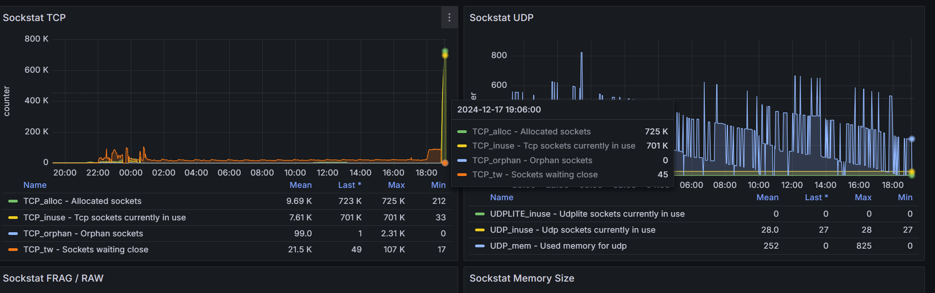The height and width of the screenshot is (293, 935).
Task: Click the Sockstat FRAG / RAW panel title
Action: (x=53, y=278)
